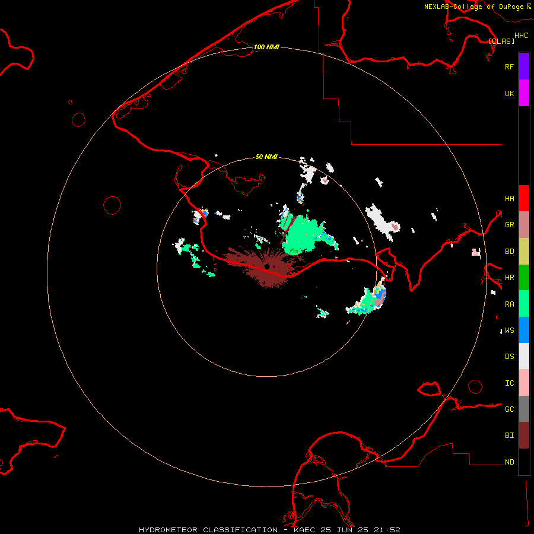The image size is (534, 534).
Task: Click the NEXLAB-College of DuPage credit text
Action: (x=473, y=7)
